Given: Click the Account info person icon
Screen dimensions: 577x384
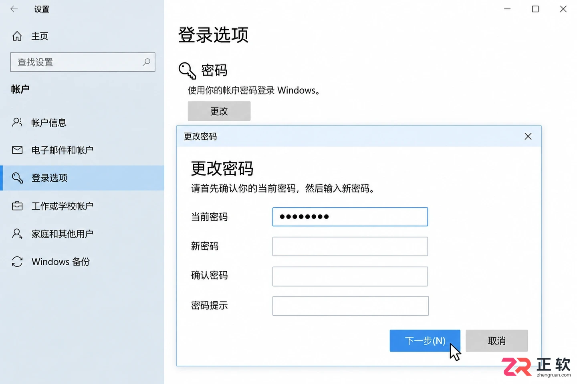Looking at the screenshot, I should [17, 122].
